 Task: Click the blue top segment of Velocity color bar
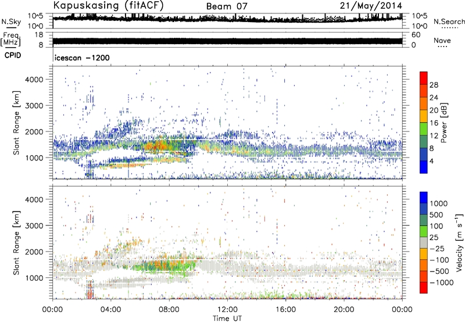pyautogui.click(x=424, y=198)
